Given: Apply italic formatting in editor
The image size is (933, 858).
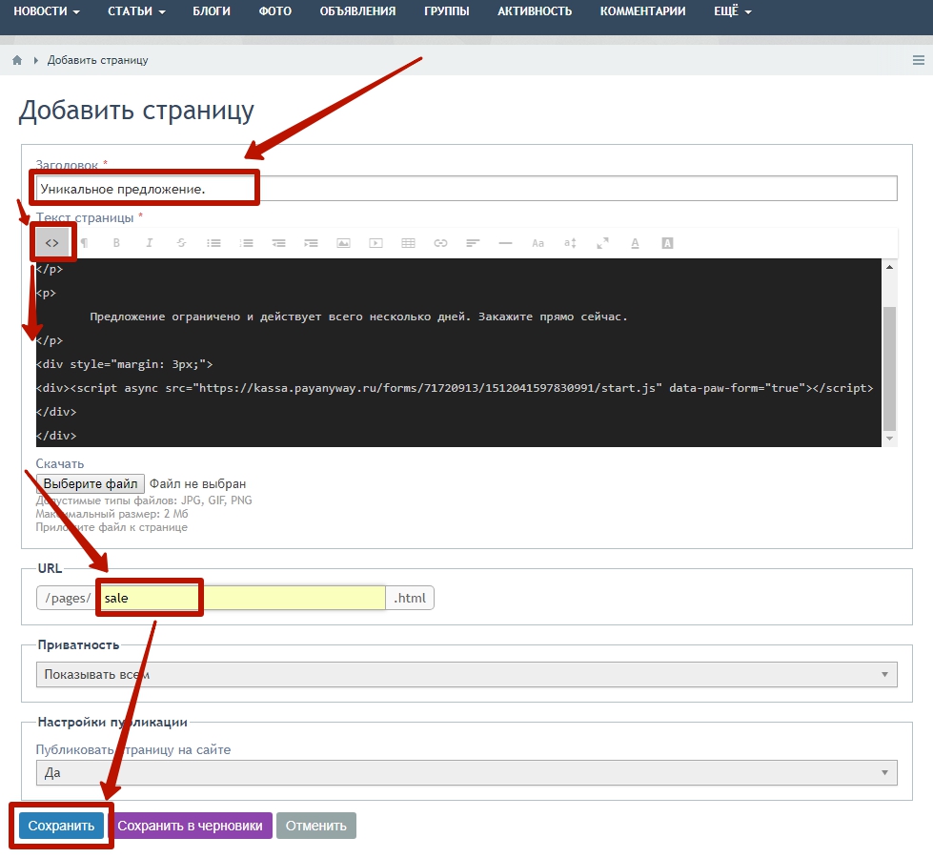Looking at the screenshot, I should point(149,243).
